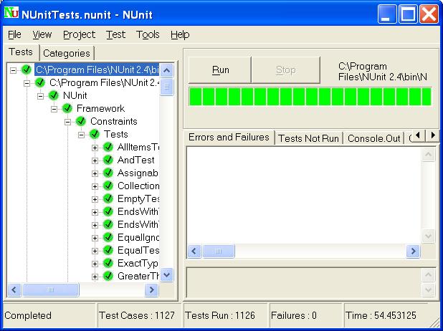This screenshot has width=443, height=331.
Task: Click the green checkmark beside the NUnit node
Action: tap(54, 96)
